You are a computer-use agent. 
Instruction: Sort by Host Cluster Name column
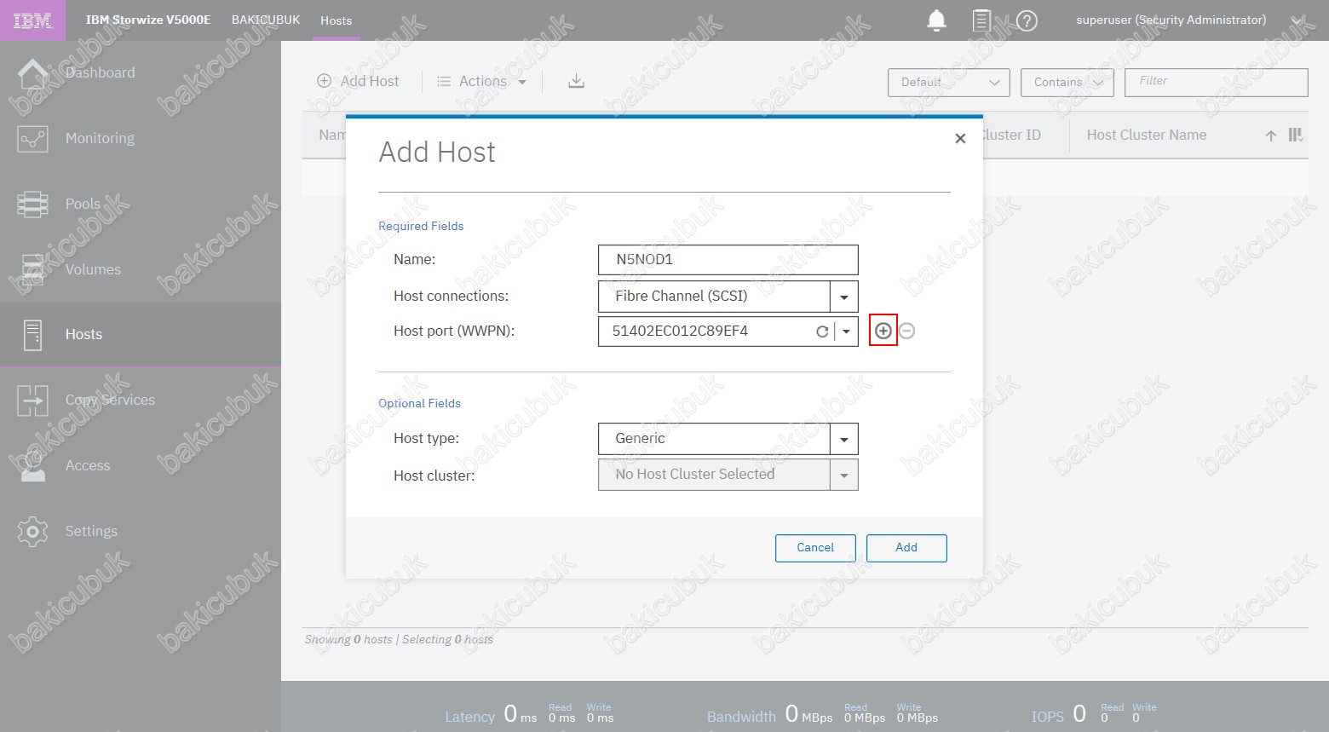(1146, 135)
